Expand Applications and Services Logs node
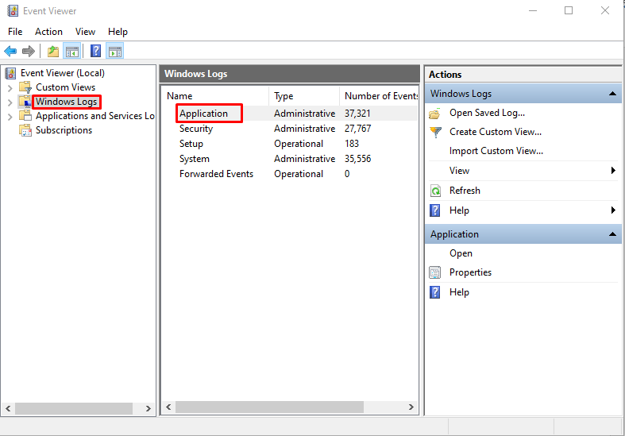Image resolution: width=625 pixels, height=436 pixels. pyautogui.click(x=10, y=117)
